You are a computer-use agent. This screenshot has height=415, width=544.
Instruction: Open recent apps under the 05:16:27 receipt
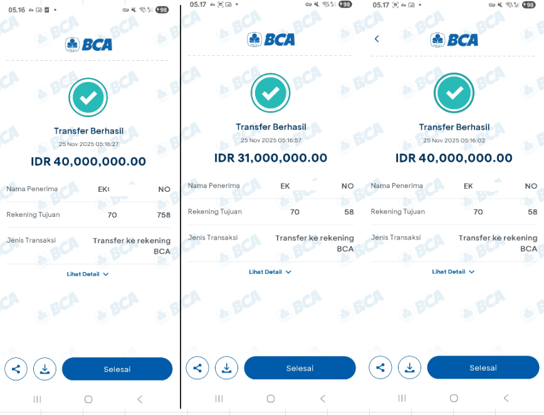(37, 399)
